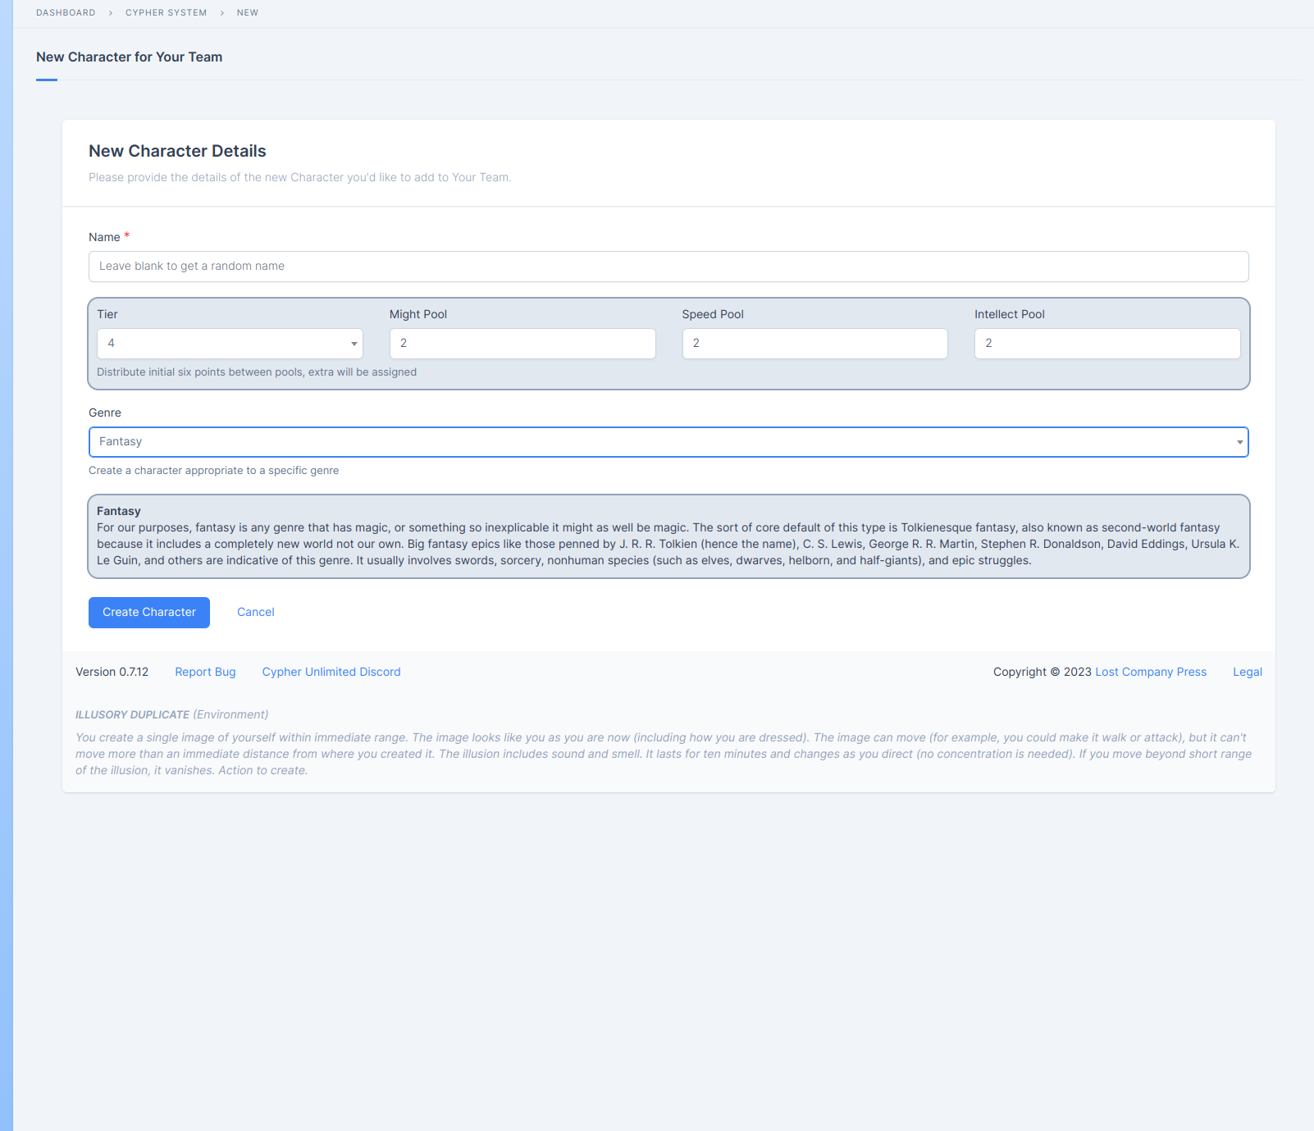
Task: Cancel the new character form
Action: click(255, 613)
